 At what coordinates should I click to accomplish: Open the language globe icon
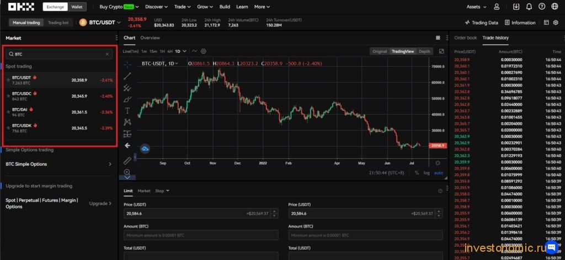pos(555,7)
